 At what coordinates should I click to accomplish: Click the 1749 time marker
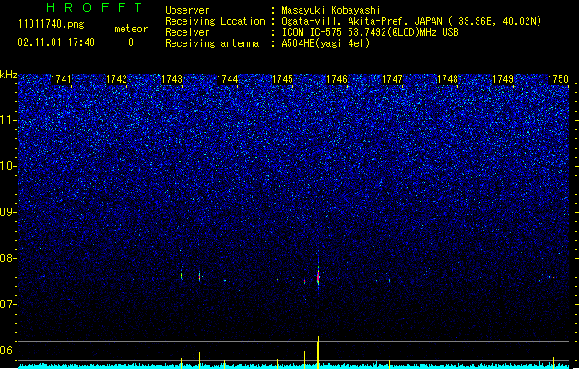tap(503, 79)
